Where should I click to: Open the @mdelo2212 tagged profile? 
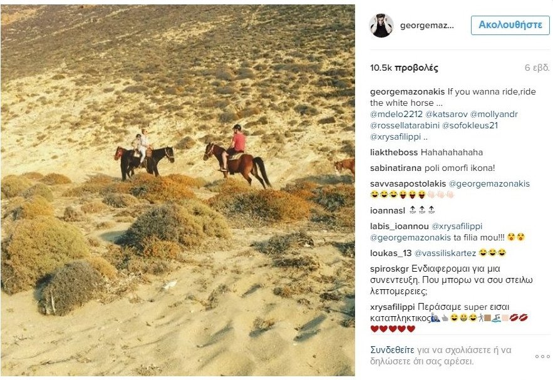click(x=396, y=114)
